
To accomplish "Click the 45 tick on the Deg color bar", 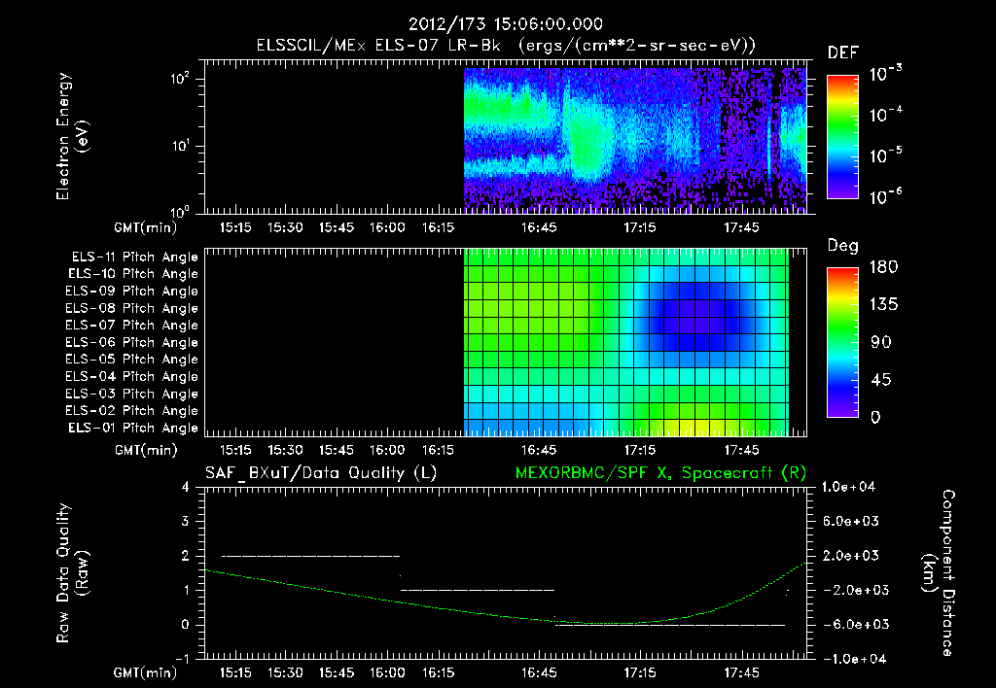I will pyautogui.click(x=880, y=380).
